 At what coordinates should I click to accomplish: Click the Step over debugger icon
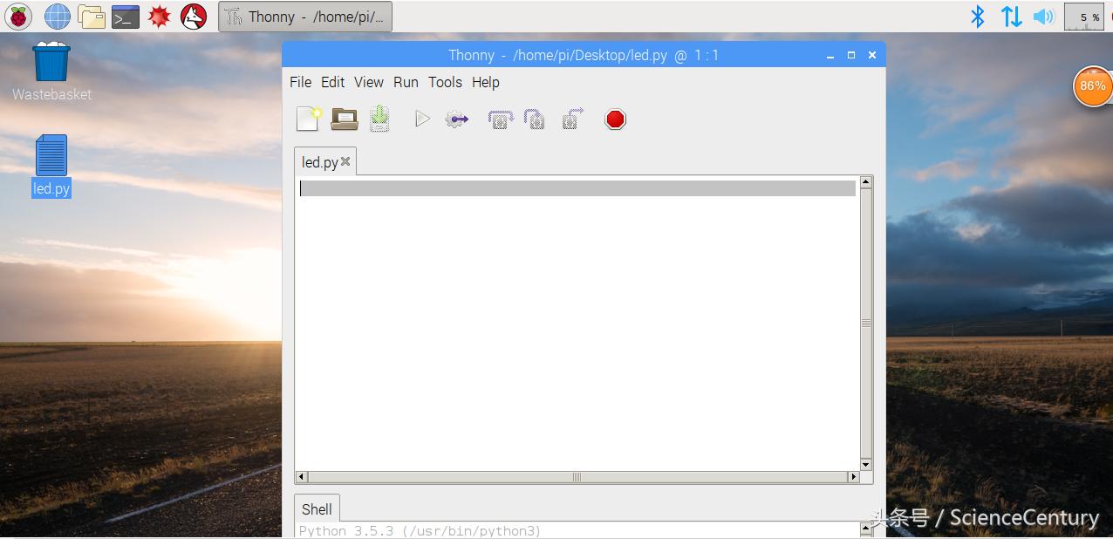point(500,119)
